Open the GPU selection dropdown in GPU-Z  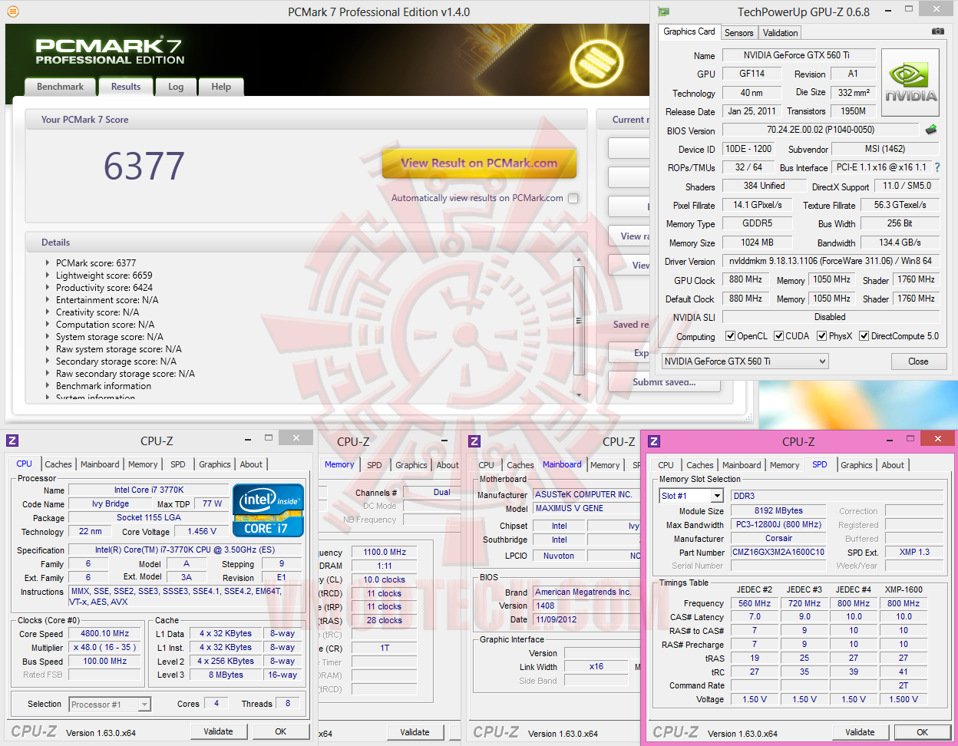click(x=745, y=361)
